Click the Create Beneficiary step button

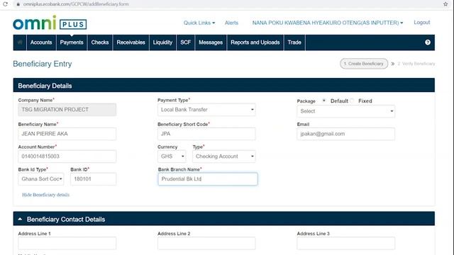[x=364, y=64]
